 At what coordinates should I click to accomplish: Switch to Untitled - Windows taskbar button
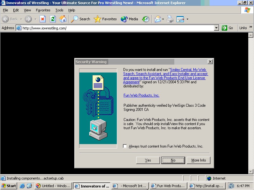click(x=53, y=186)
